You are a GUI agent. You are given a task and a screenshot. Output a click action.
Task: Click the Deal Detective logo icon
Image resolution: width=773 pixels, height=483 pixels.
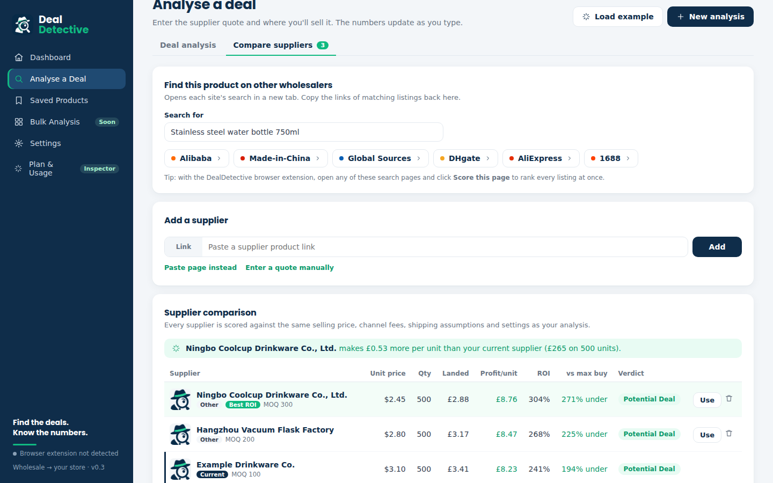tap(23, 25)
